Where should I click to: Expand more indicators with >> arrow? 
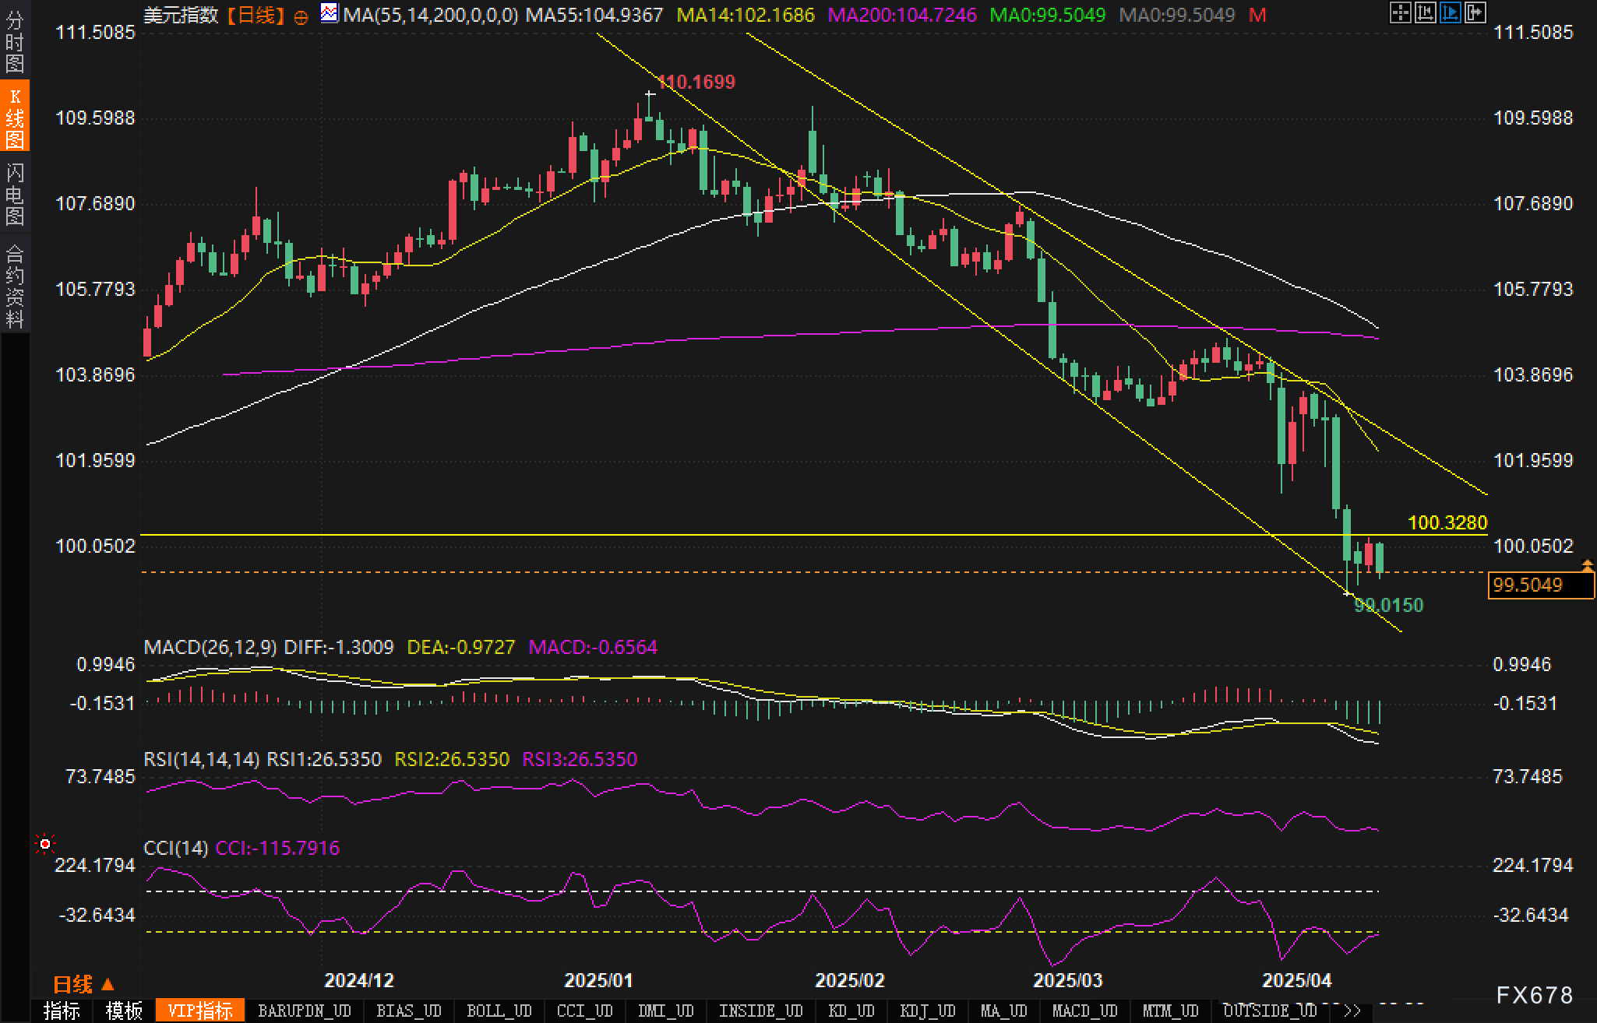pos(1352,1011)
